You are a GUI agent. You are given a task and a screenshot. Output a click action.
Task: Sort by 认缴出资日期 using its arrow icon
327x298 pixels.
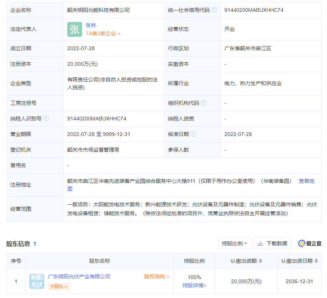coord(316,261)
